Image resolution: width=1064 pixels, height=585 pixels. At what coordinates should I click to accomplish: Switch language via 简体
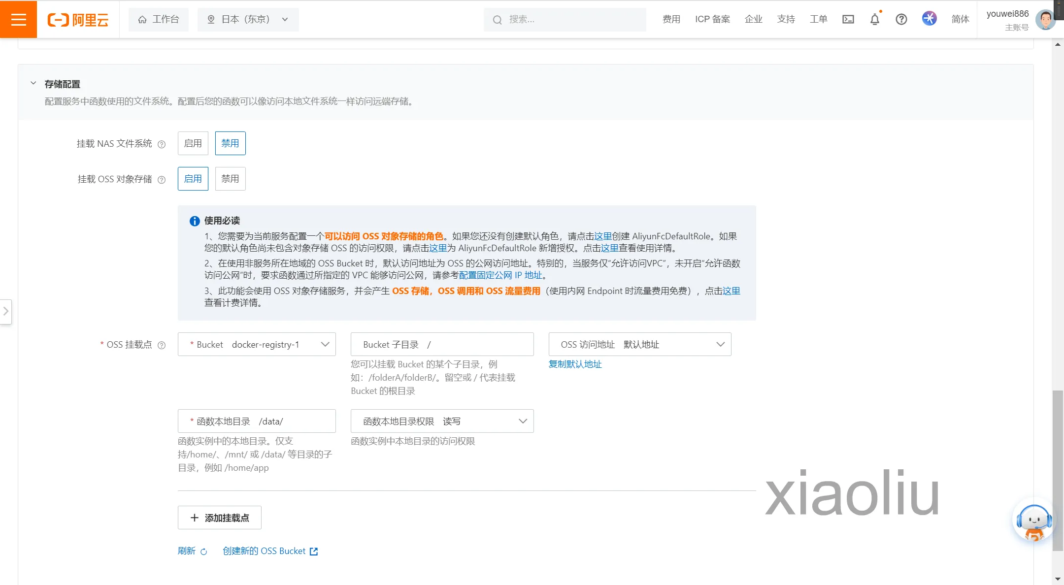pyautogui.click(x=960, y=19)
